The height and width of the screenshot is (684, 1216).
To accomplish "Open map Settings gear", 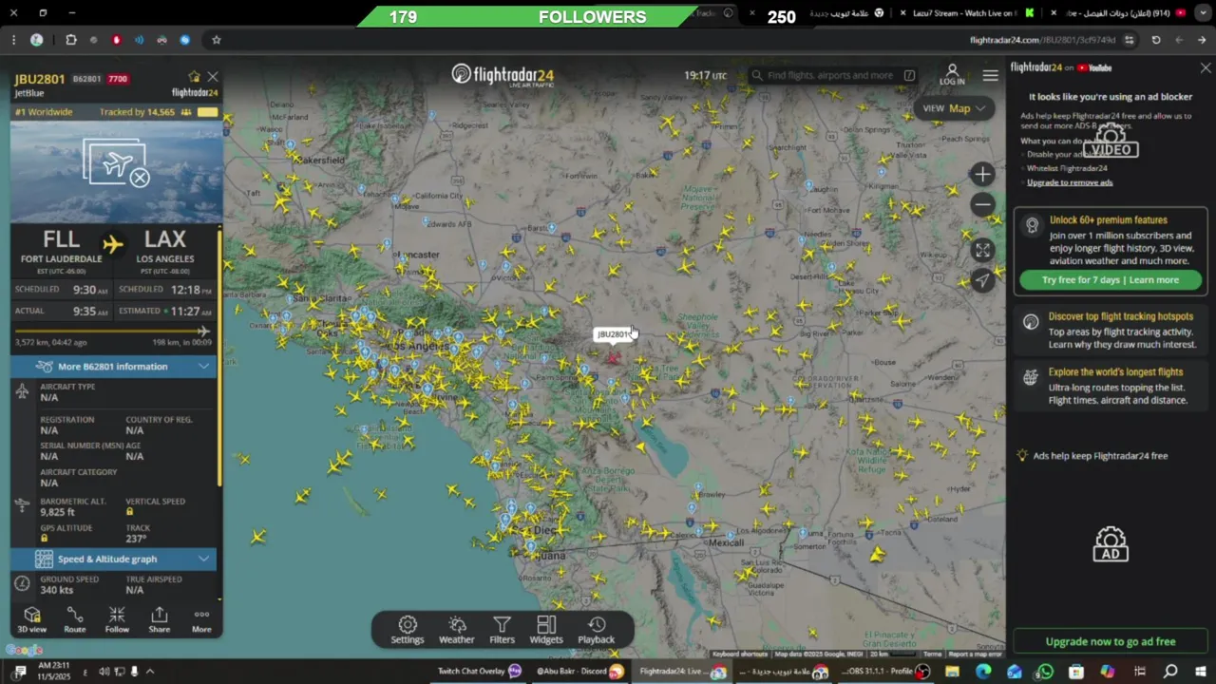I will click(408, 630).
